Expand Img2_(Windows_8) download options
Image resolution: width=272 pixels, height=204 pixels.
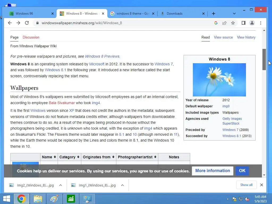pos(61,185)
